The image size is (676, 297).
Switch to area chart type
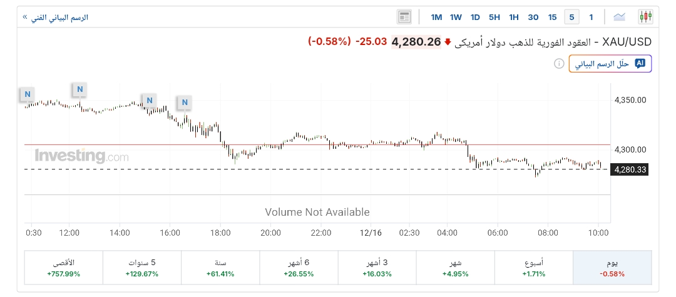620,17
